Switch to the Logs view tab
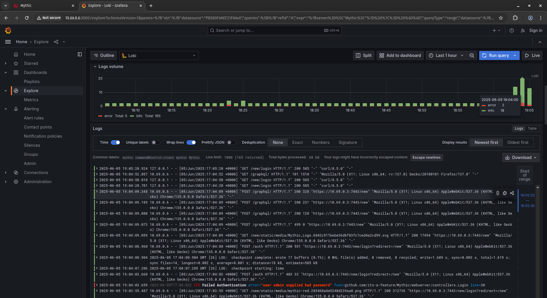This screenshot has width=547, height=298. [519, 129]
